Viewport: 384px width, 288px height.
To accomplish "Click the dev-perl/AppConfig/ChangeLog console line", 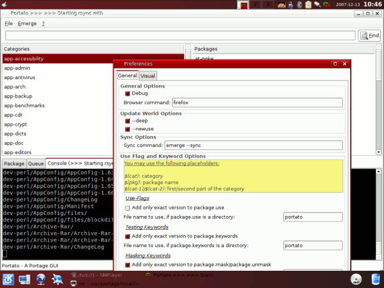I will pos(50,200).
